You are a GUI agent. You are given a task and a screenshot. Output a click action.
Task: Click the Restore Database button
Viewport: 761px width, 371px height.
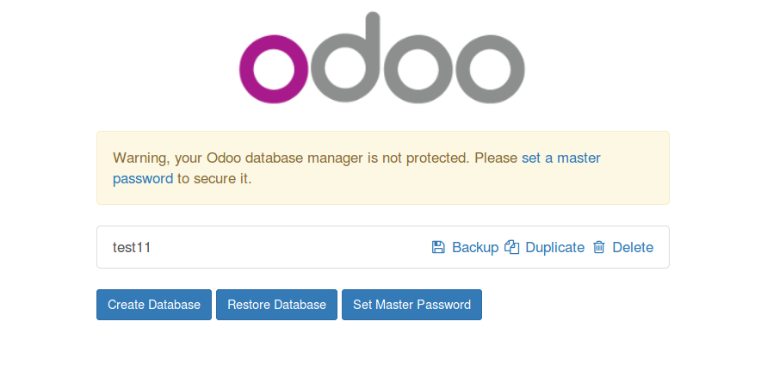pyautogui.click(x=276, y=305)
